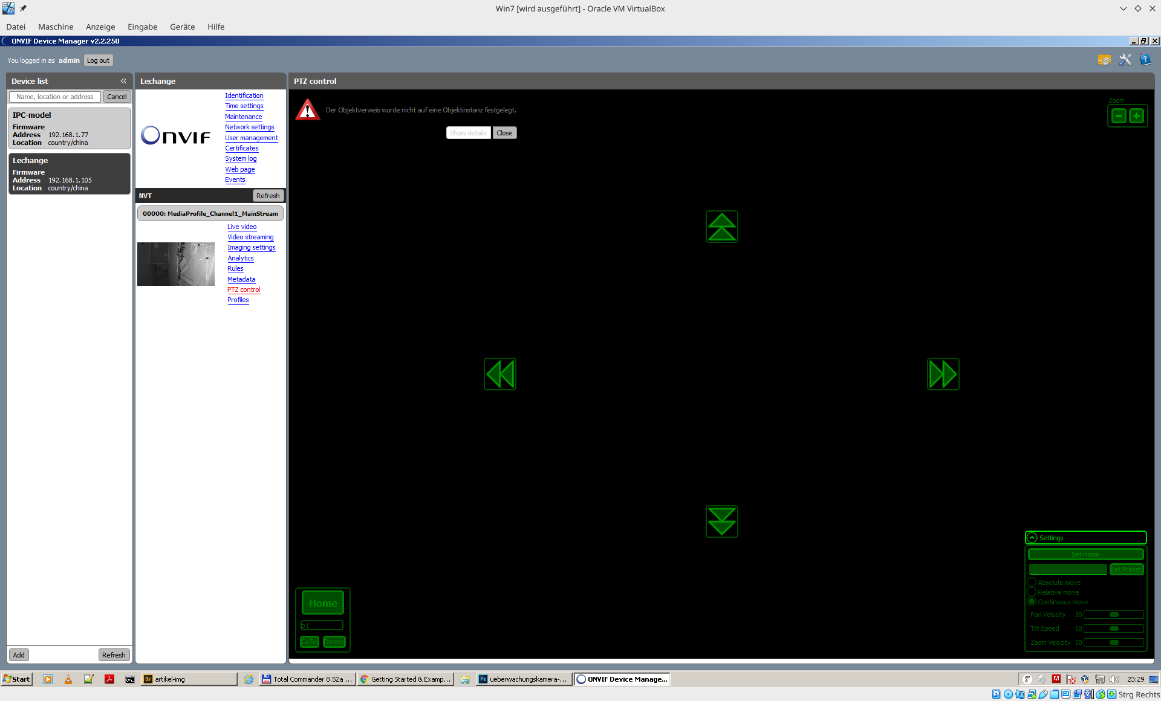Open the Geräte menu

pos(182,27)
